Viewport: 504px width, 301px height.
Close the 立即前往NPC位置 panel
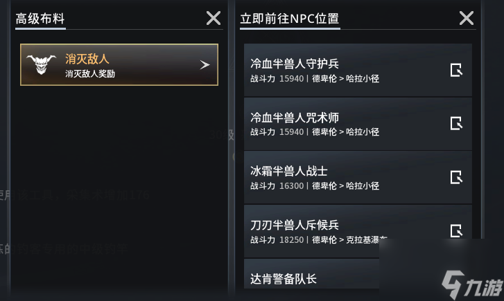point(467,18)
